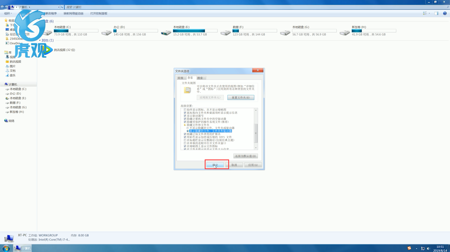Uncheck 在缩略图上显示文件图标
The width and height of the screenshot is (450, 252).
pos(185,146)
